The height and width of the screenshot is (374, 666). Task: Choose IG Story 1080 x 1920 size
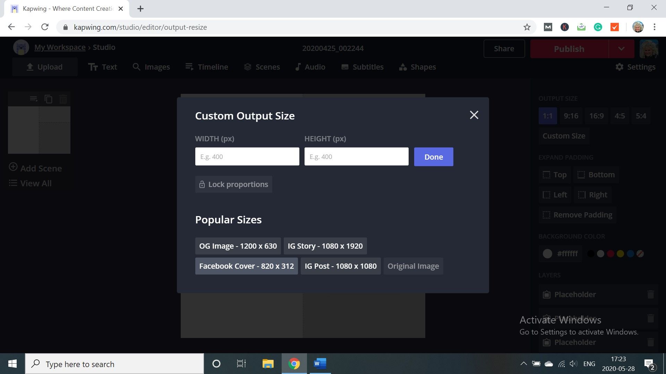point(325,246)
